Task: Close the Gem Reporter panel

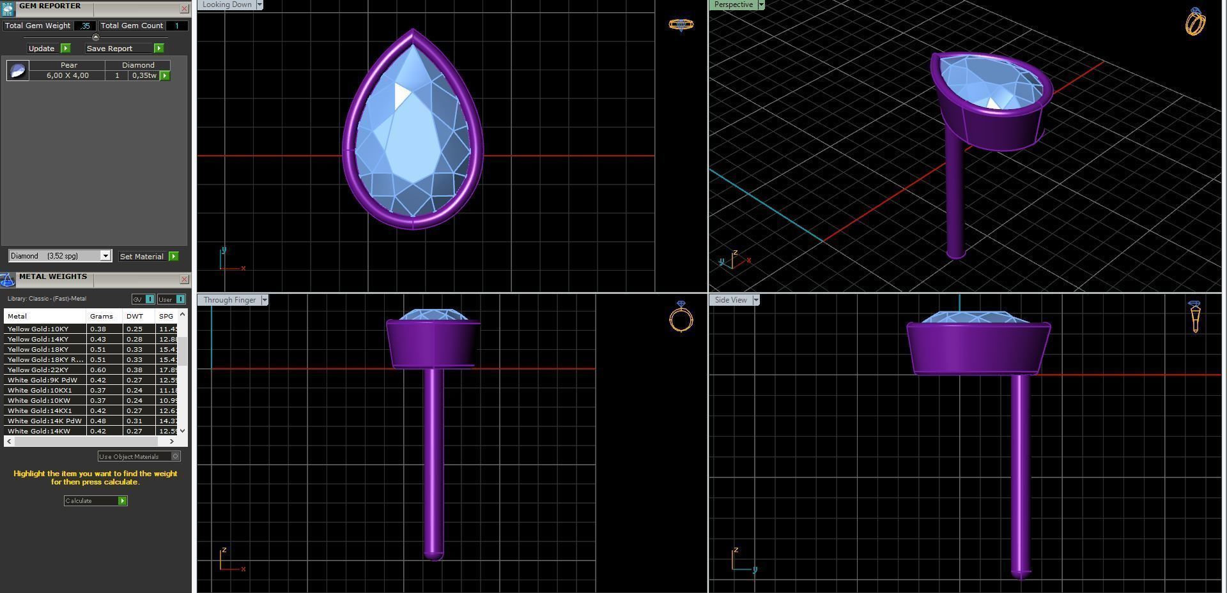Action: [x=184, y=9]
